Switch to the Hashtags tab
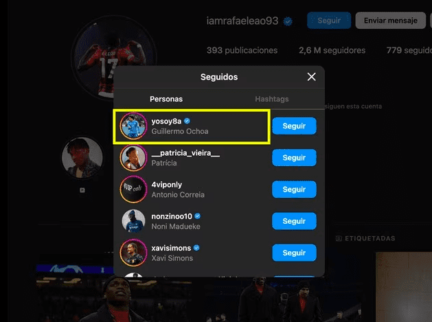Image resolution: width=432 pixels, height=322 pixels. click(272, 99)
